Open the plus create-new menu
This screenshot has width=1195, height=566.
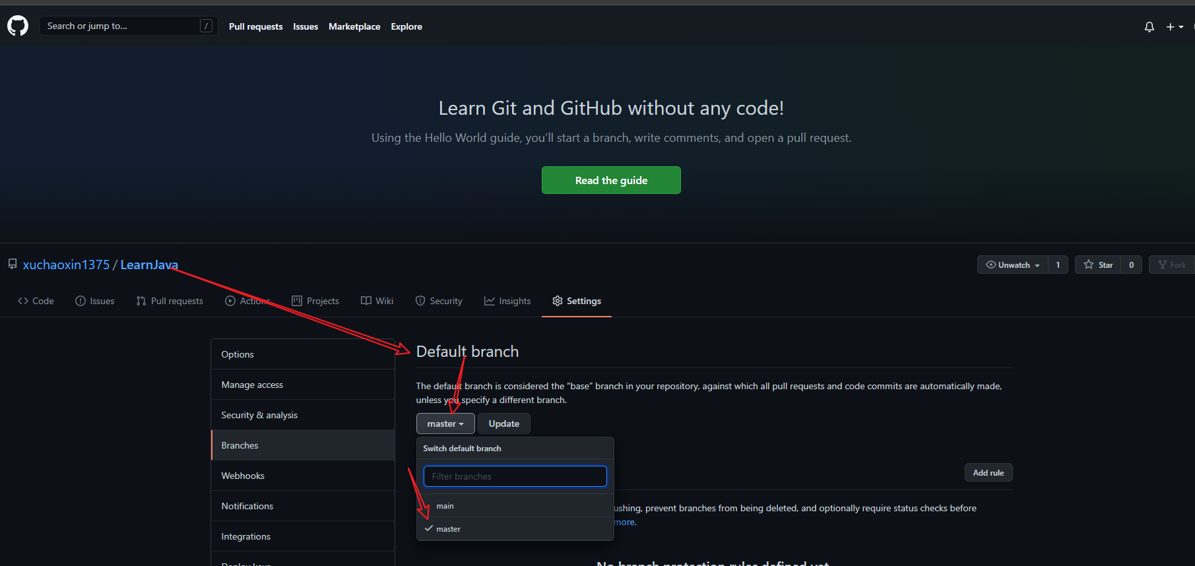(1175, 27)
